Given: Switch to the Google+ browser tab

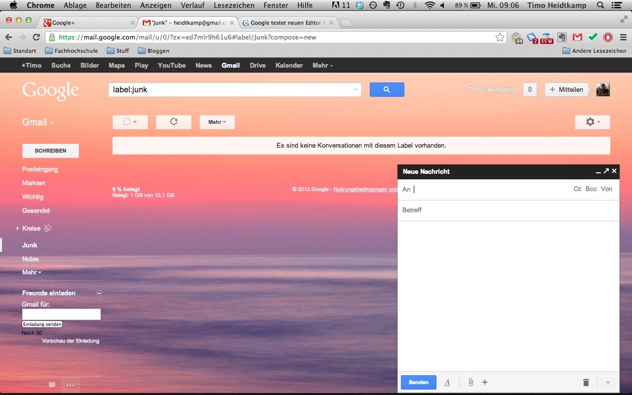Looking at the screenshot, I should (x=89, y=23).
